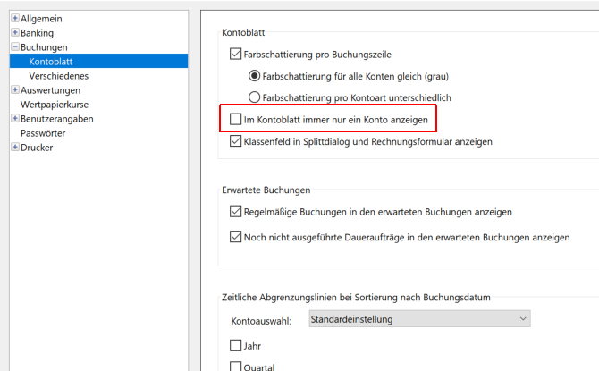This screenshot has height=371, width=599.
Task: Open the Wertpapierkurse settings page
Action: coord(55,105)
